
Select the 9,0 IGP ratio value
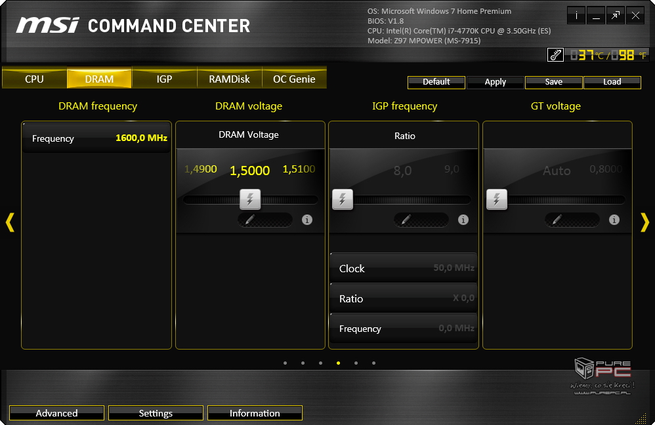coord(452,169)
